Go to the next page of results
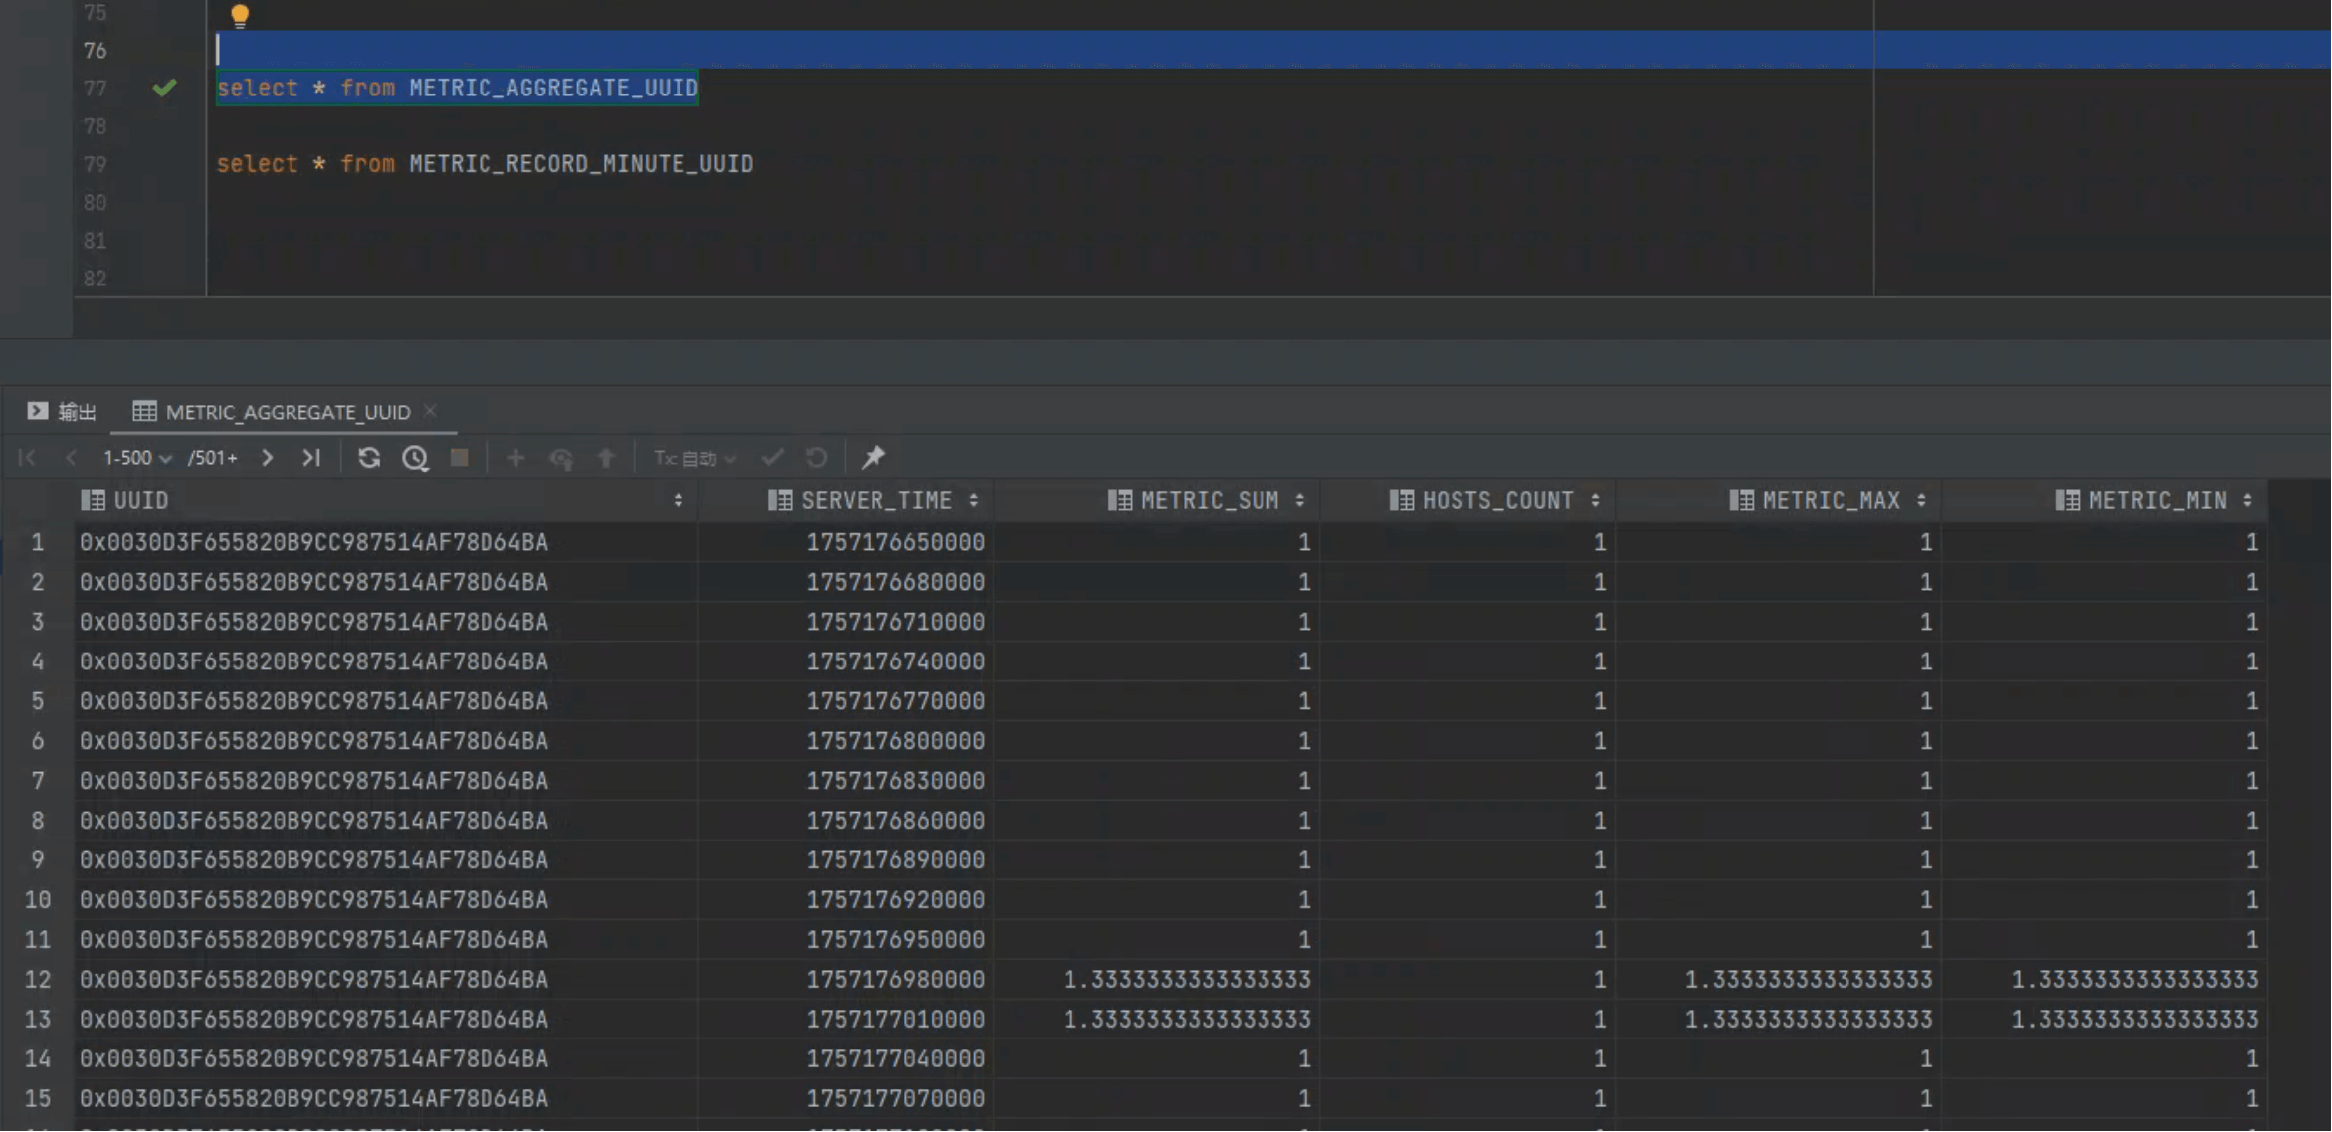This screenshot has height=1132, width=2332. coord(267,458)
